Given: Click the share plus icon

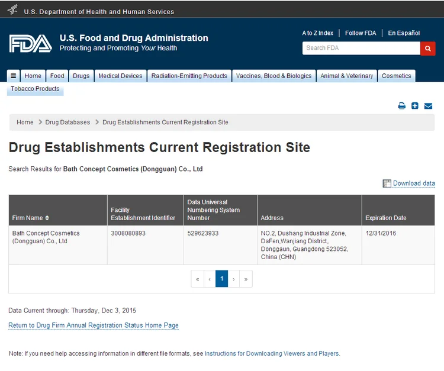Looking at the screenshot, I should coord(415,106).
